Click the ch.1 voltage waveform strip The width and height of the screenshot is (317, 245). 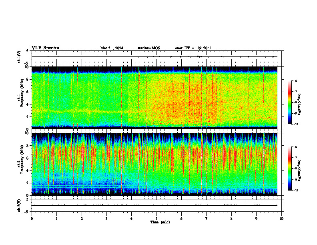click(x=156, y=57)
